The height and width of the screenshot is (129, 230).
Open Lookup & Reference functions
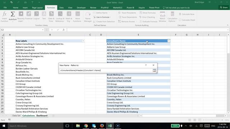coord(60,17)
